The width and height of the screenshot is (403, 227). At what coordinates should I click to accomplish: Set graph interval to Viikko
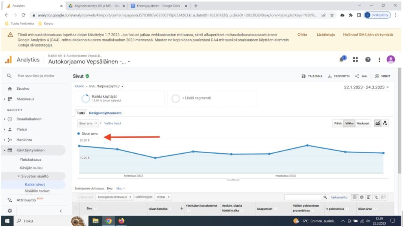point(349,123)
